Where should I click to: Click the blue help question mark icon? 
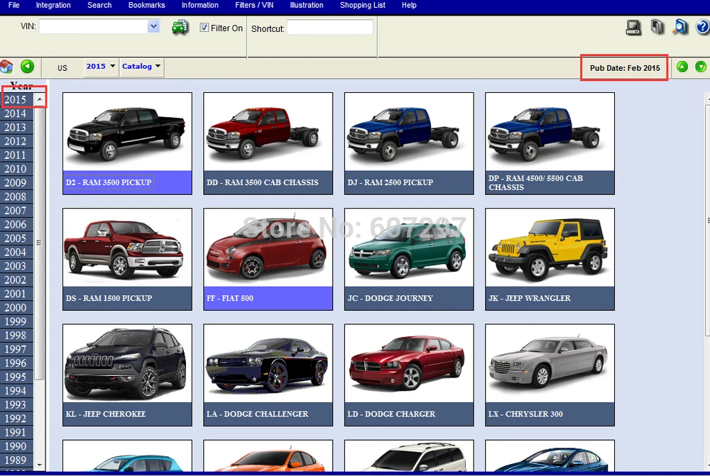pyautogui.click(x=702, y=27)
